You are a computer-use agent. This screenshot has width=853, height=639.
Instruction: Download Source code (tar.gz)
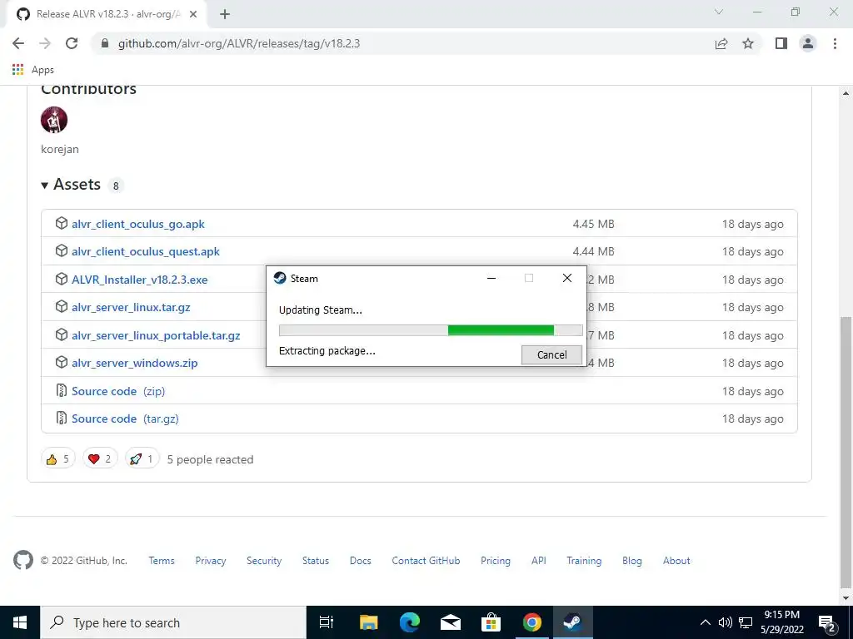125,419
